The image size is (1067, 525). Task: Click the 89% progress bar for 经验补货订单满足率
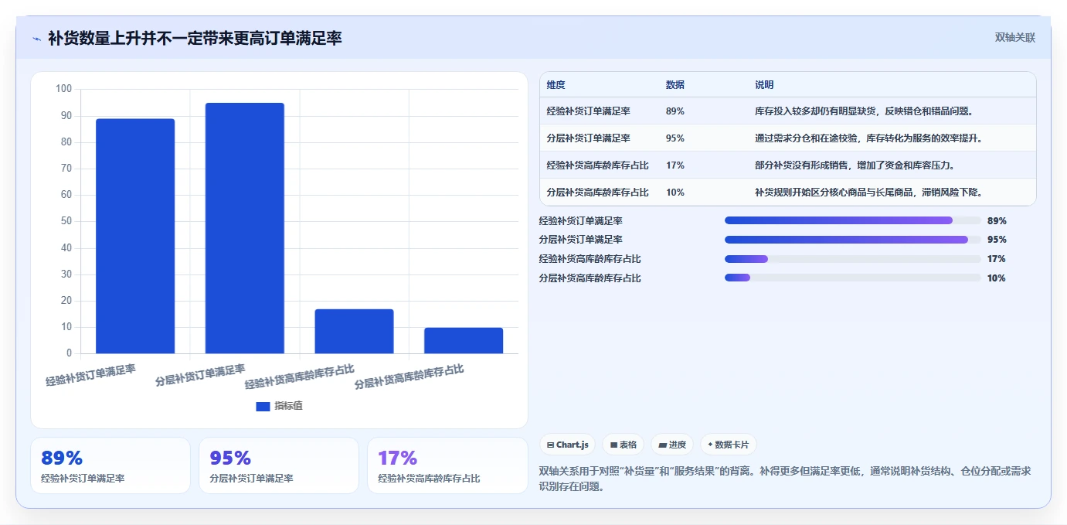tap(853, 220)
